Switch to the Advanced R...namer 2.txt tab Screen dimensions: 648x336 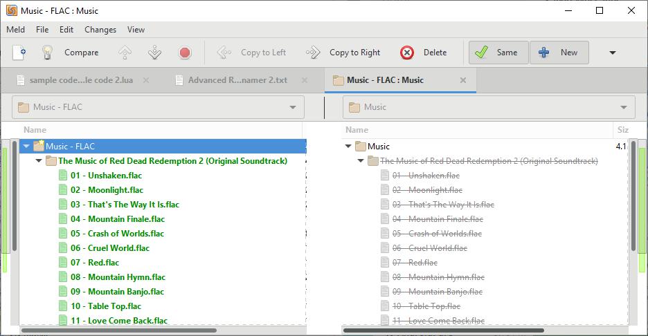(237, 80)
